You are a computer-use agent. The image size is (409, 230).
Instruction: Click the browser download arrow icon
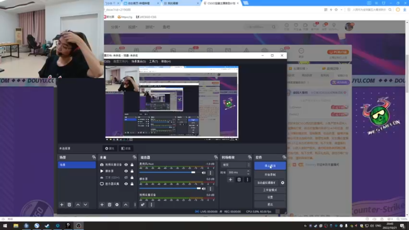coord(404,10)
